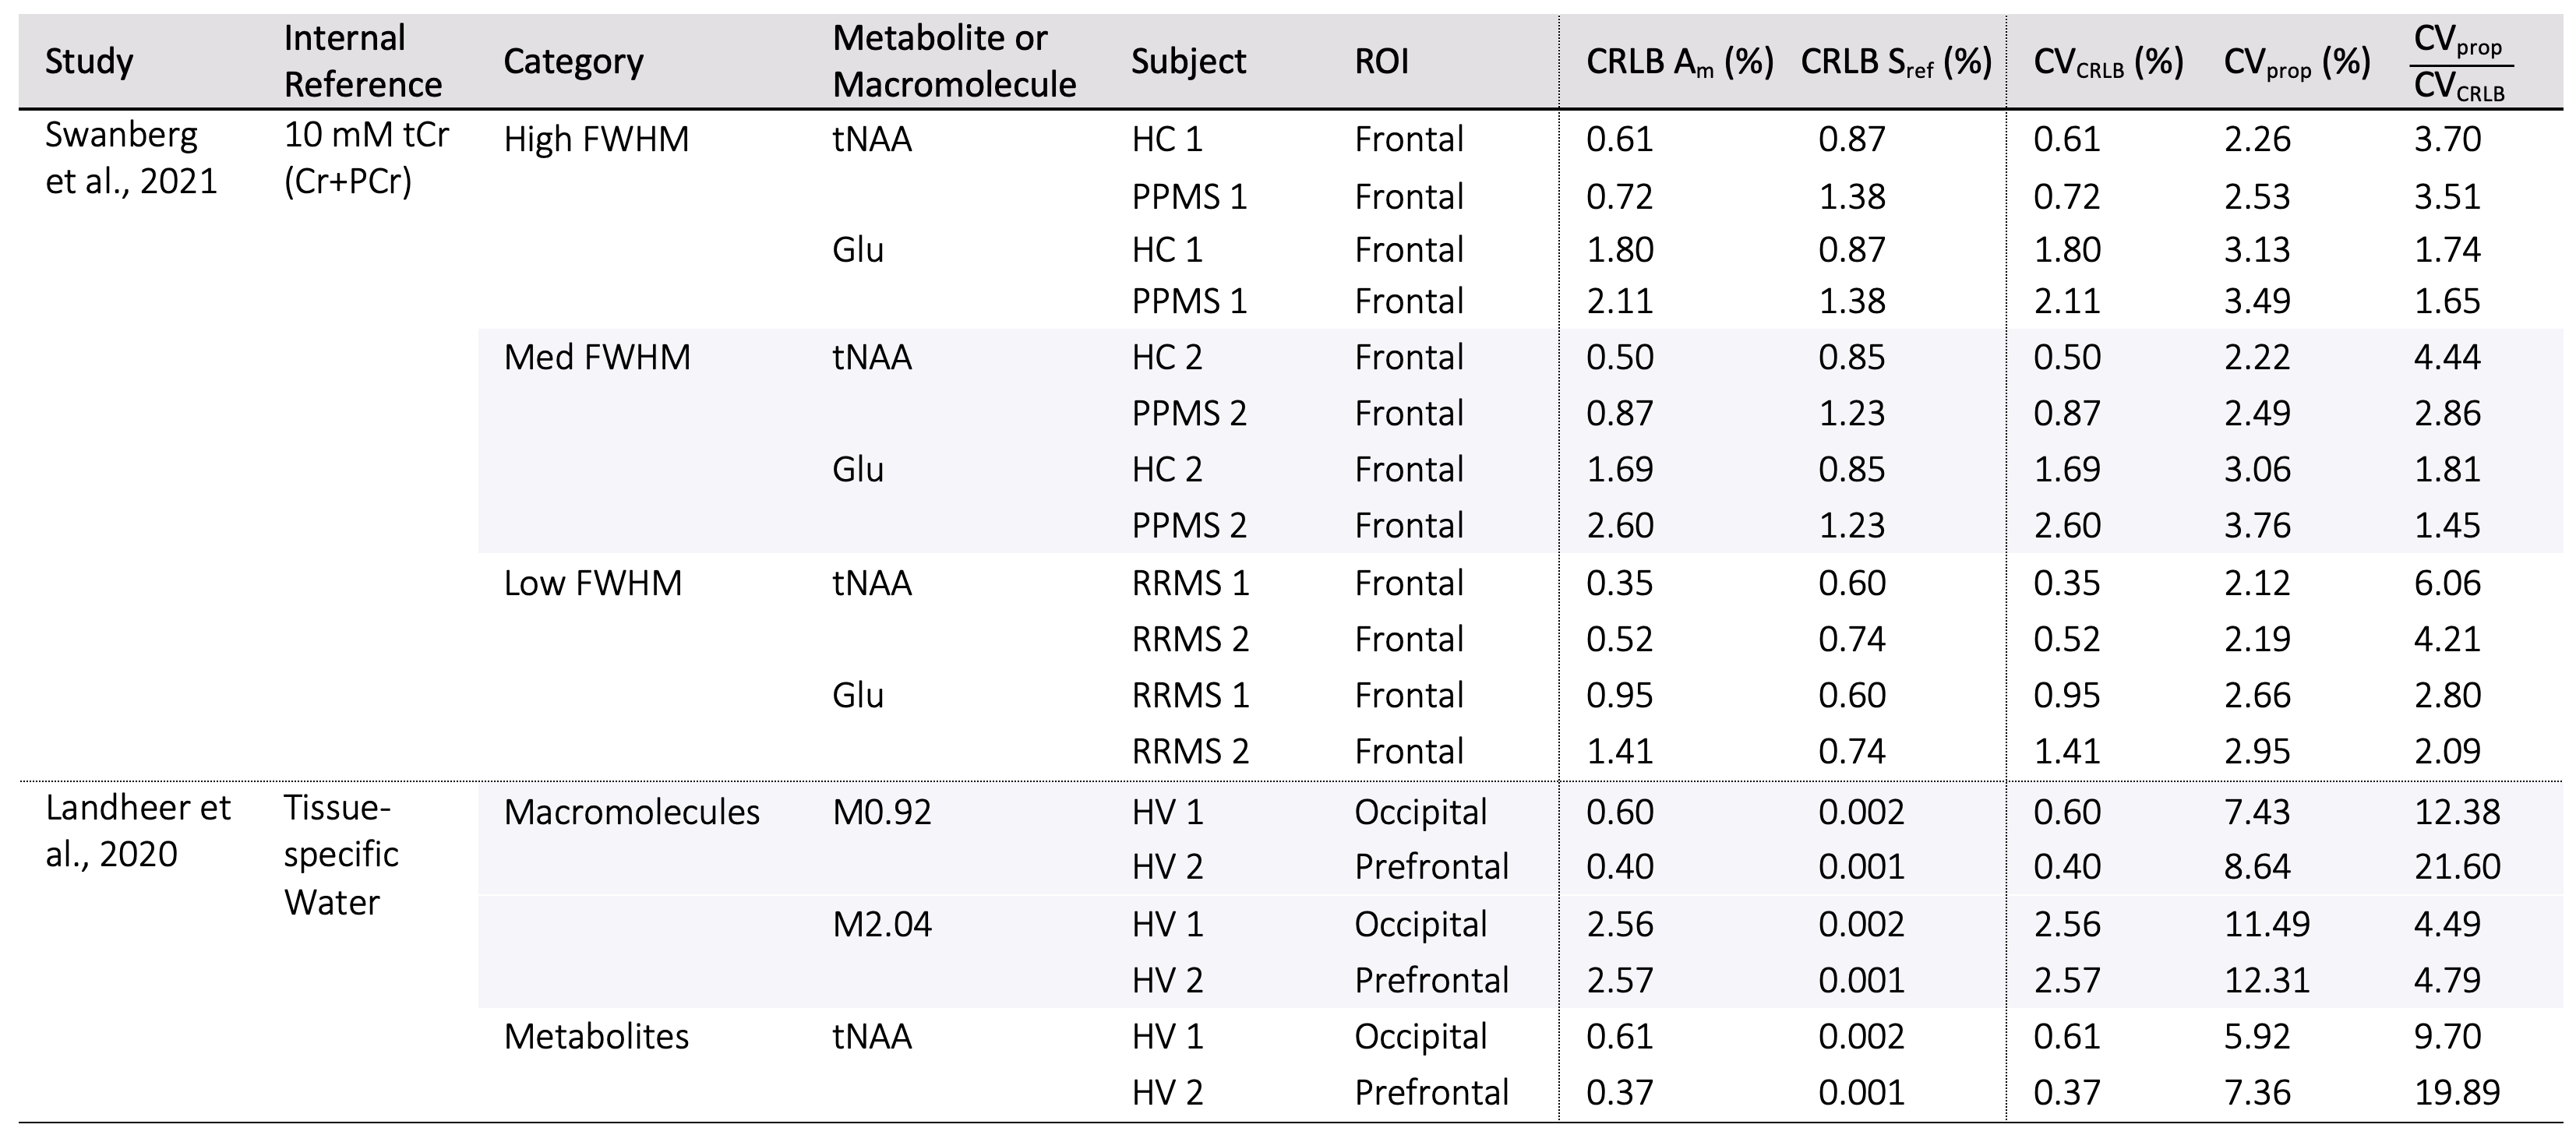Image resolution: width=2576 pixels, height=1142 pixels.
Task: Select the Metabolites category cell
Action: (596, 1036)
